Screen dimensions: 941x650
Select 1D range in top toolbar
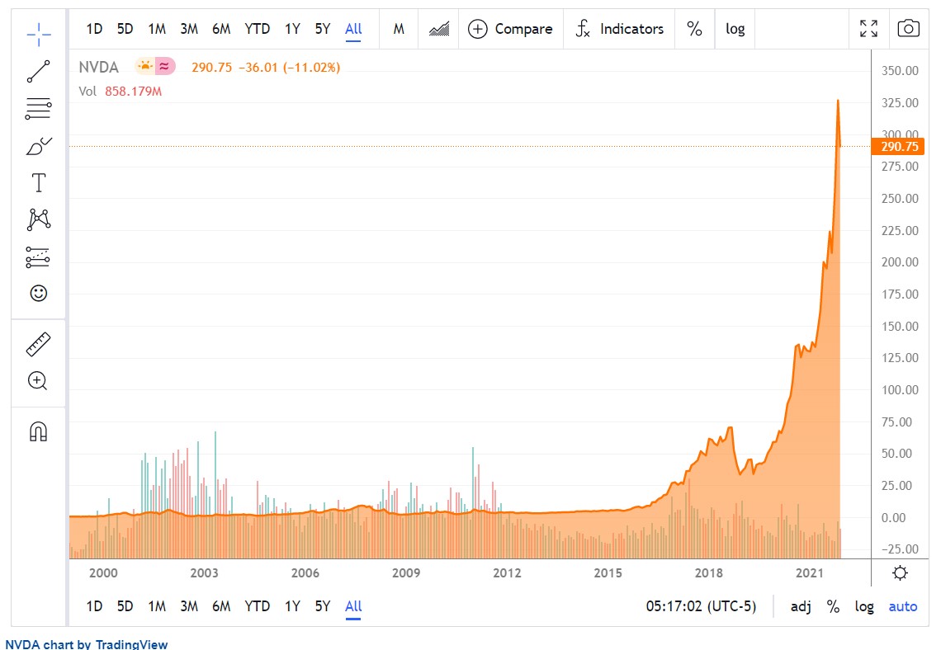click(94, 29)
